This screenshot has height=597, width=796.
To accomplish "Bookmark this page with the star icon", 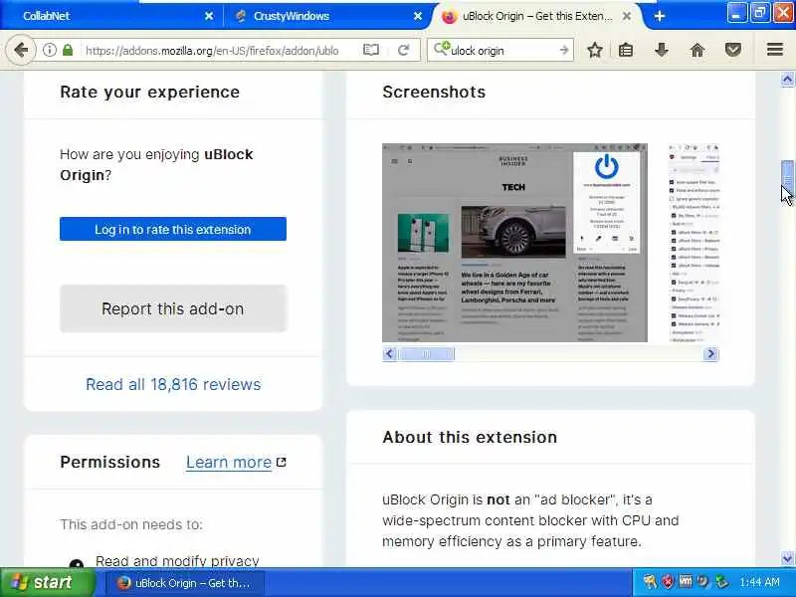I will (x=594, y=50).
